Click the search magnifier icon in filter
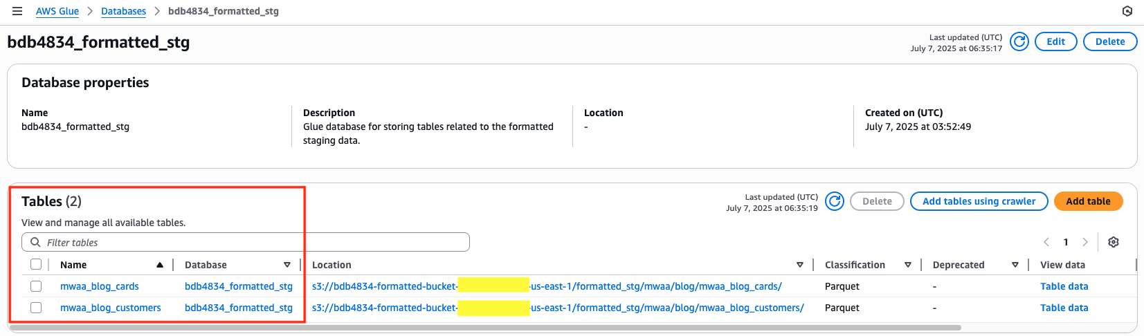 (36, 242)
